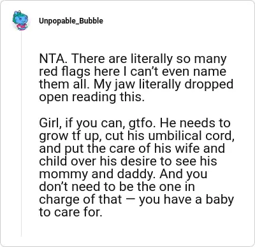The image size is (255, 247).
Task: Click the phrase 'umbilical cord' in the text
Action: click(x=191, y=136)
